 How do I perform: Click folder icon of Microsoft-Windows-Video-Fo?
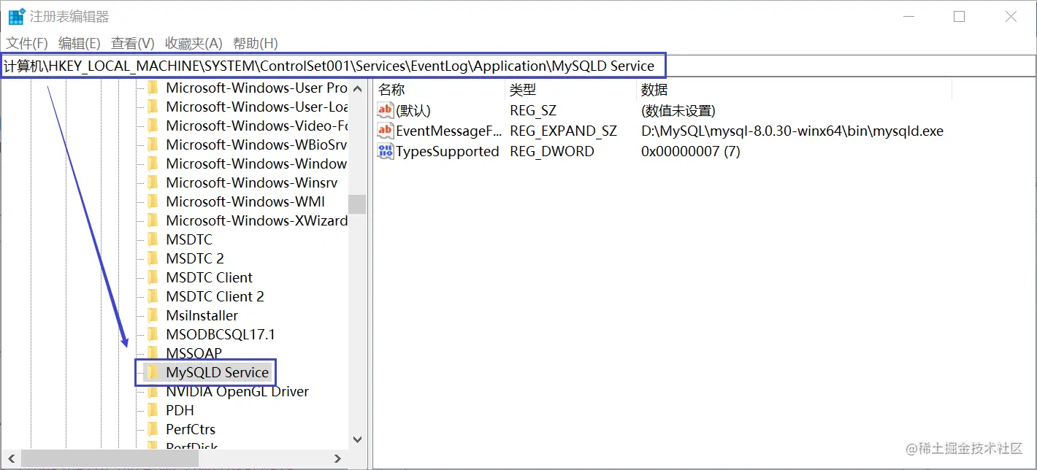click(153, 126)
